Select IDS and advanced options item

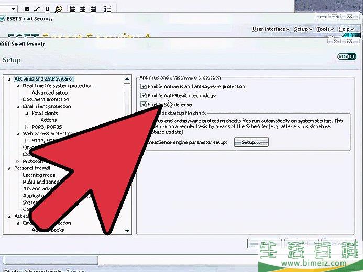[37, 189]
